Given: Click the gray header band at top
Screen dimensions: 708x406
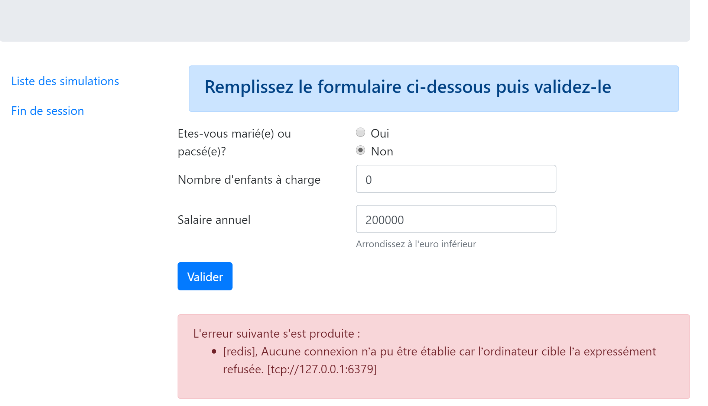Looking at the screenshot, I should point(345,20).
